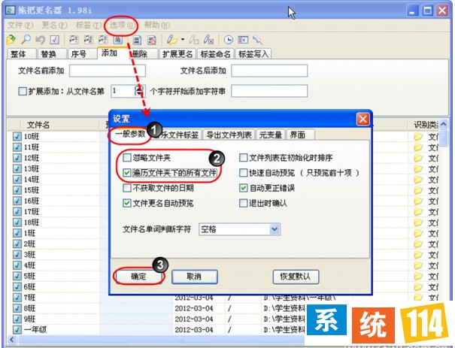Switch to the 标签命名 tab
The image size is (455, 348).
[215, 54]
